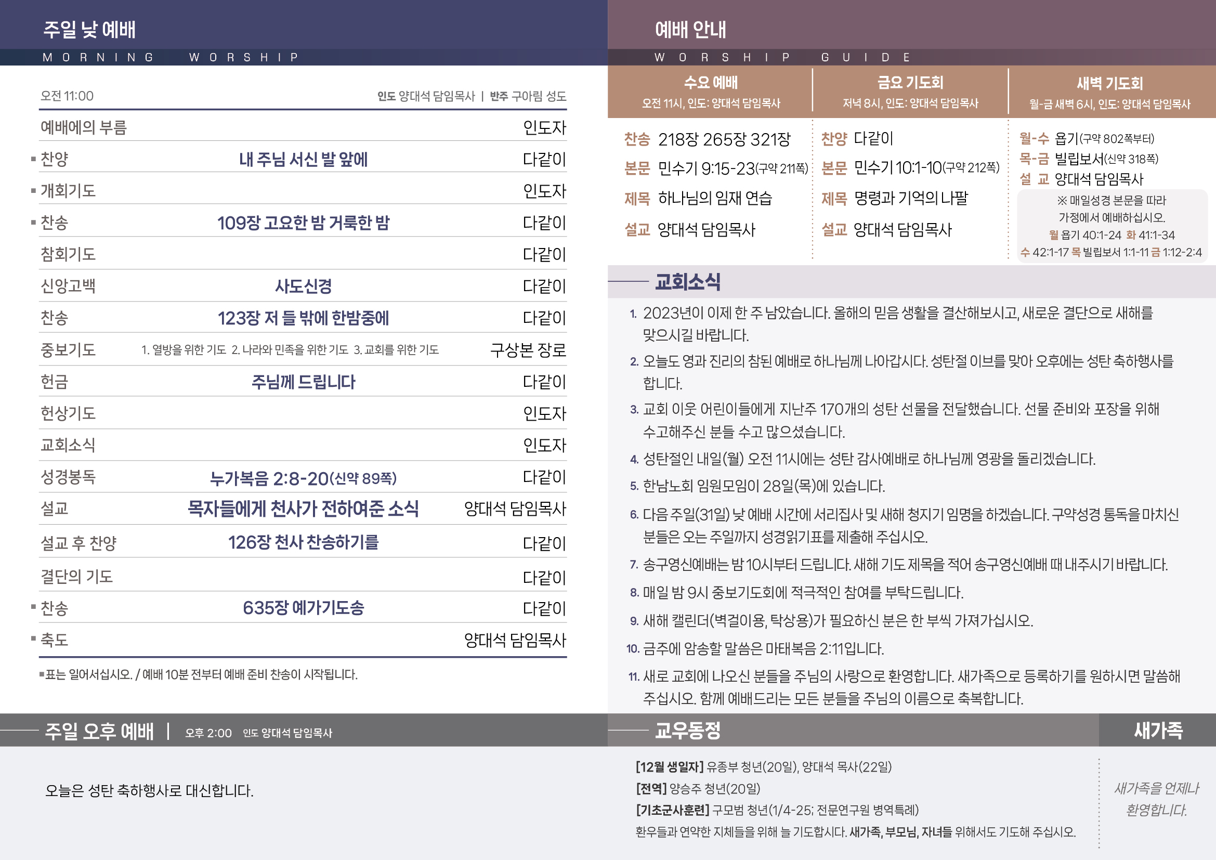
Task: Click news item 6 about 서리집사 임명
Action: (905, 526)
